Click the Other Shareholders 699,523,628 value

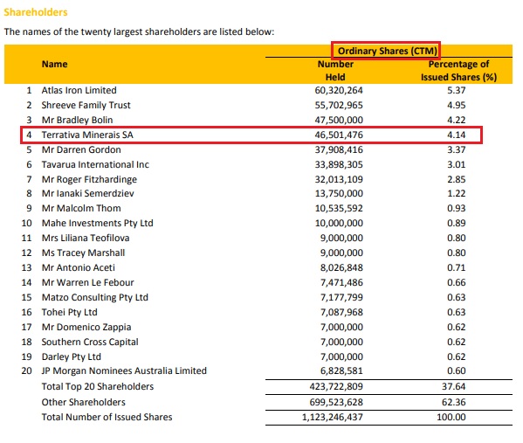pyautogui.click(x=336, y=402)
